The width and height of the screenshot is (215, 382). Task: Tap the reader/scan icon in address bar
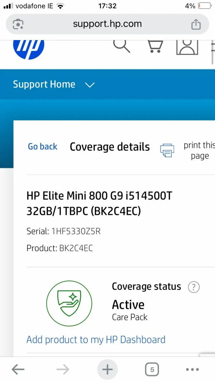(x=18, y=24)
